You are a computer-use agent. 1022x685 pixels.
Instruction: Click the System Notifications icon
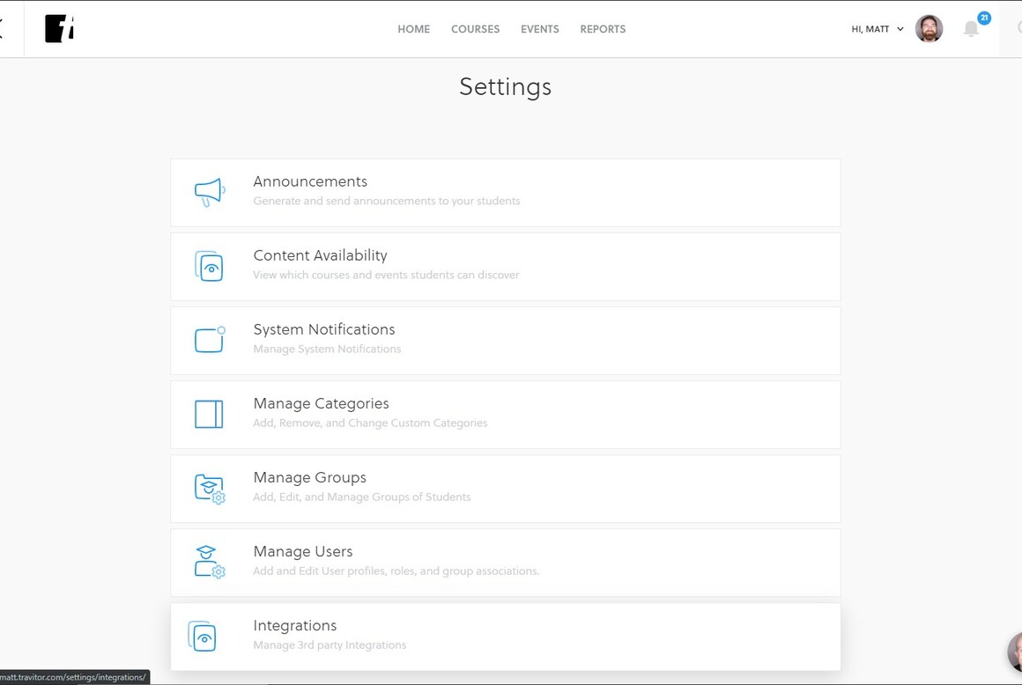210,339
